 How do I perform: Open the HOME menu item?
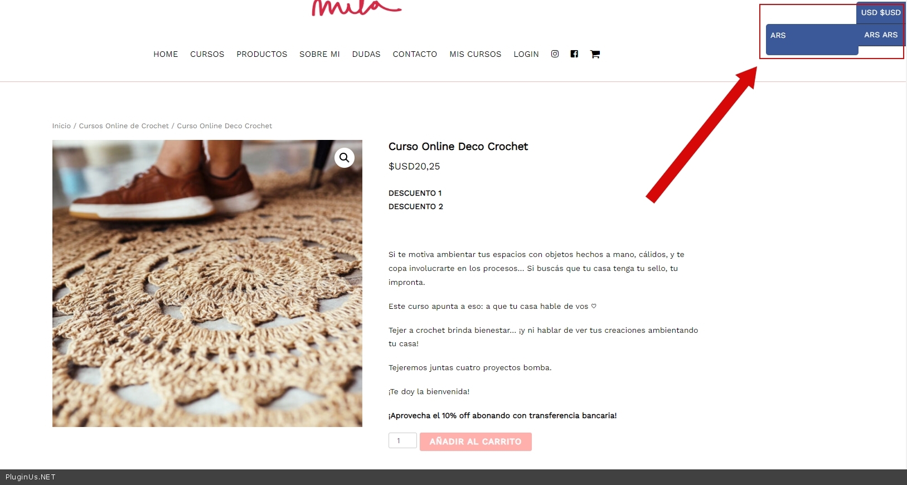tap(166, 54)
